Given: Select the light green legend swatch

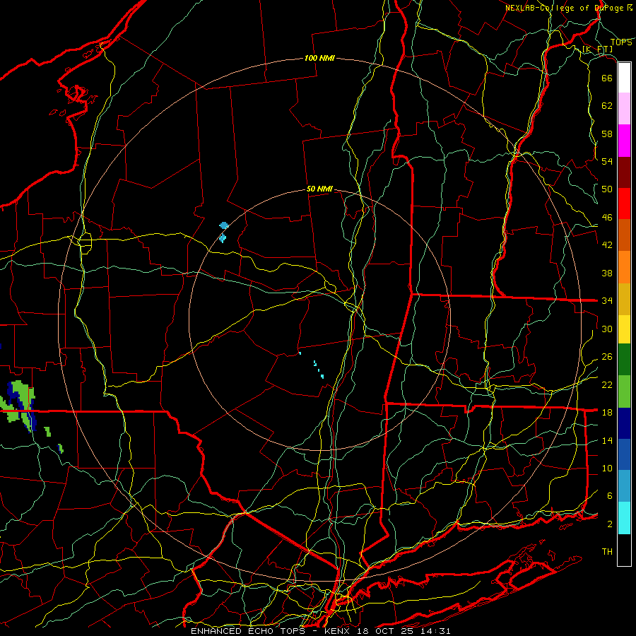Looking at the screenshot, I should [624, 391].
